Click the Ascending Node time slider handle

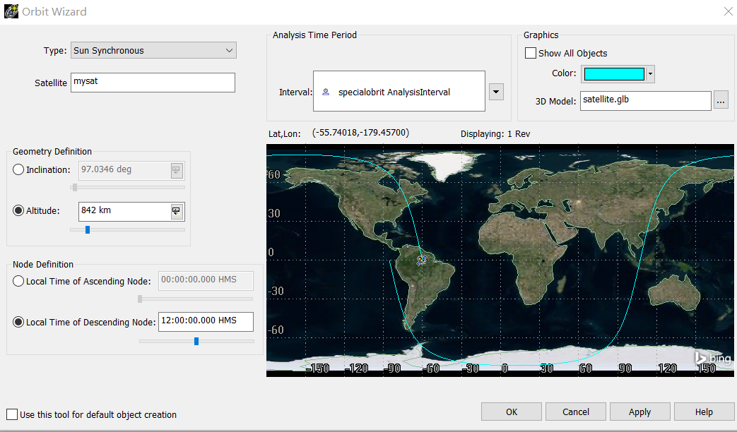(140, 299)
